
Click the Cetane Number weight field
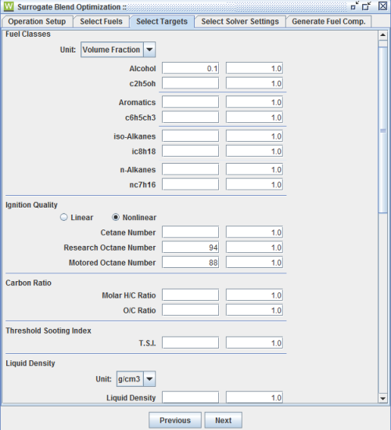tap(254, 233)
